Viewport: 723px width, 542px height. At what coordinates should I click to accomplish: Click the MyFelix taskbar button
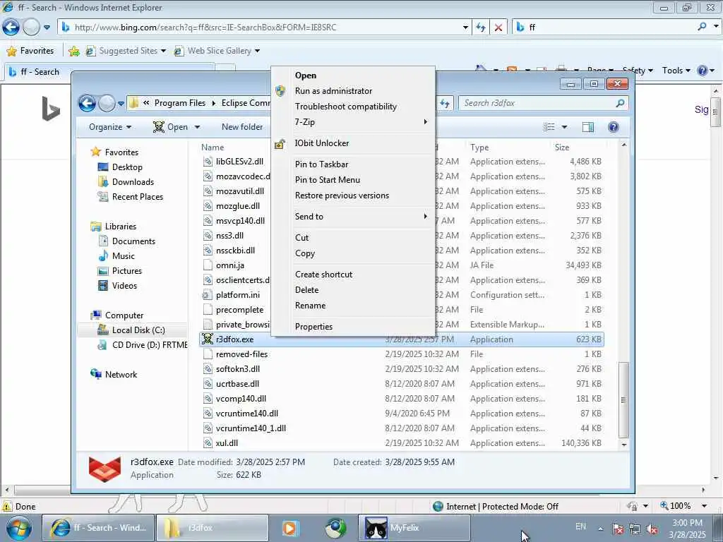[x=414, y=528]
